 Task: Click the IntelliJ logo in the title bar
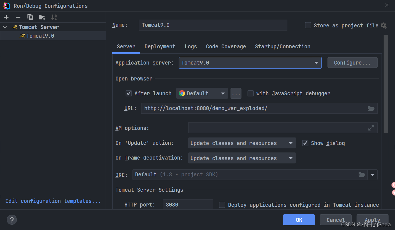7,6
